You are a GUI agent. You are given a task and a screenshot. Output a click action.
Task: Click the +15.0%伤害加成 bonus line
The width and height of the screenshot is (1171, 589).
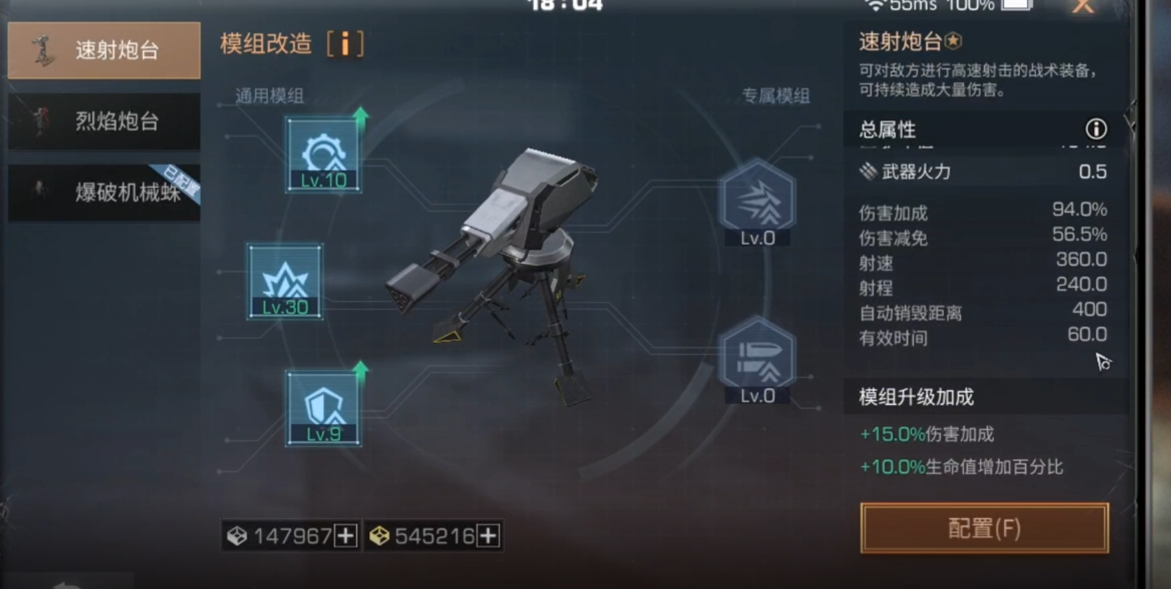[x=927, y=434]
